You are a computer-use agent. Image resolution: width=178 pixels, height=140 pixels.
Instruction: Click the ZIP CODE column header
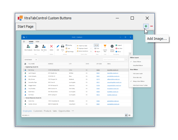[x=99, y=64]
